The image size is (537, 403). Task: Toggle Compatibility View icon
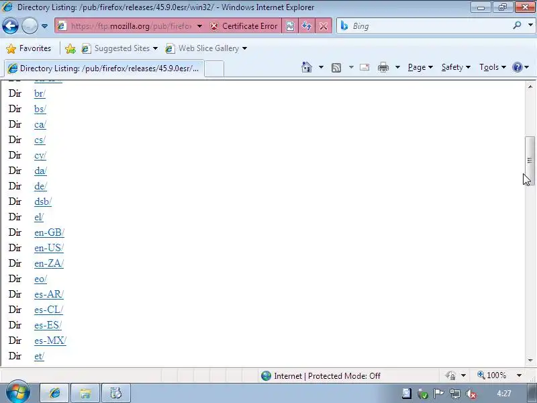(290, 26)
